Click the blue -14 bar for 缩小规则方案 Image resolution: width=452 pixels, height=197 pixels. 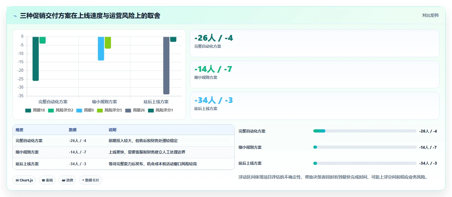[x=101, y=49]
